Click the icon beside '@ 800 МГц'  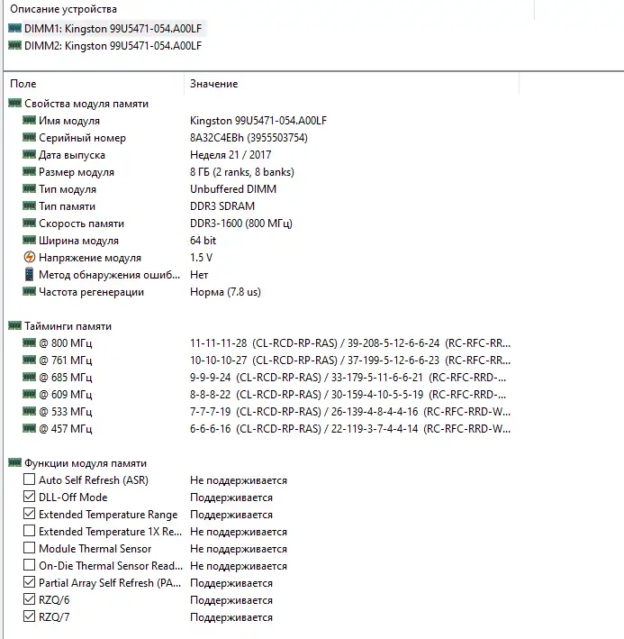point(29,342)
